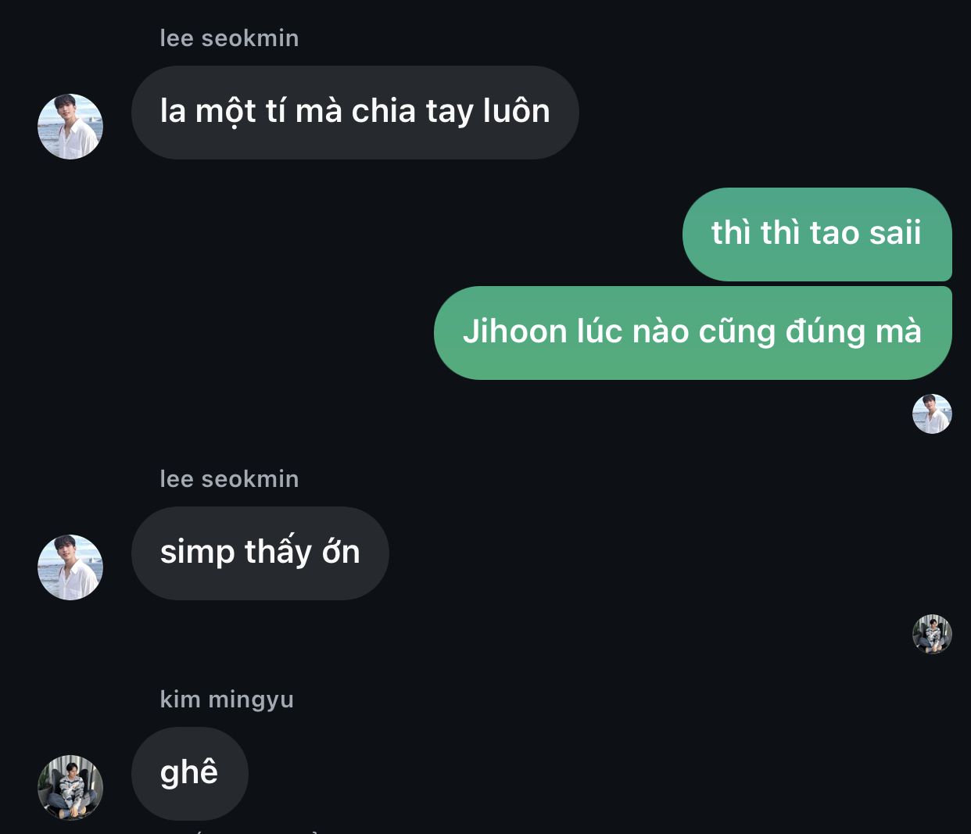
Task: Tap the small kim mingyu seen-by avatar
Action: pyautogui.click(x=932, y=634)
